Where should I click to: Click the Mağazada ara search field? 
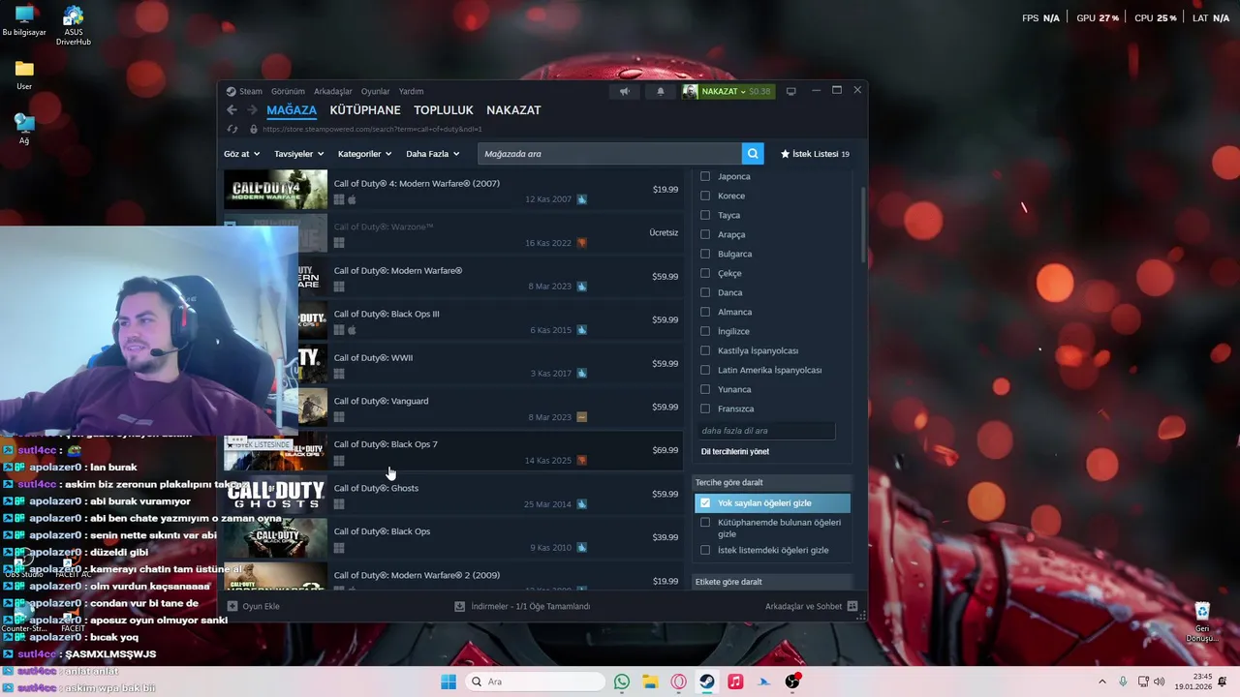(x=609, y=154)
